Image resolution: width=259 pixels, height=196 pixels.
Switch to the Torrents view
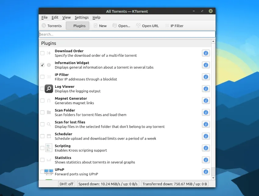tap(51, 26)
